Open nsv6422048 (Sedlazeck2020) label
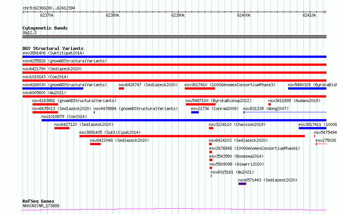 pos(119,140)
